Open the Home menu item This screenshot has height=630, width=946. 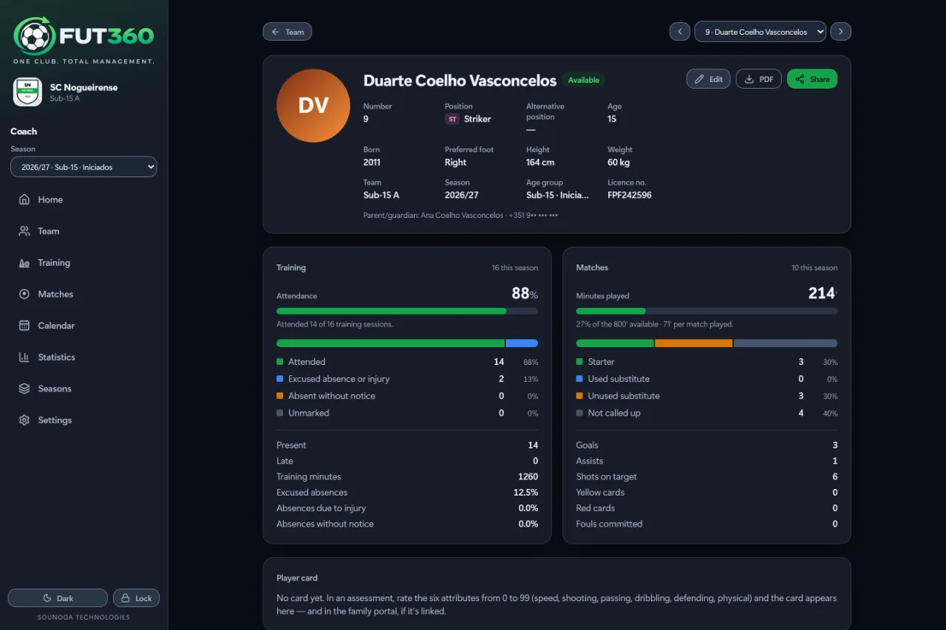(84, 199)
